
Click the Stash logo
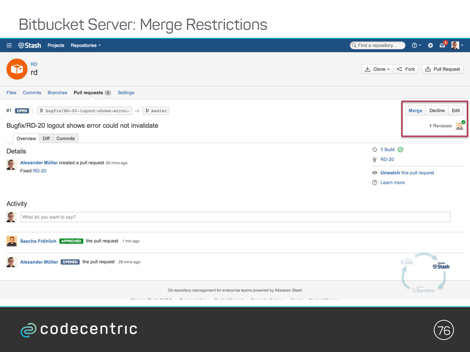[x=29, y=45]
